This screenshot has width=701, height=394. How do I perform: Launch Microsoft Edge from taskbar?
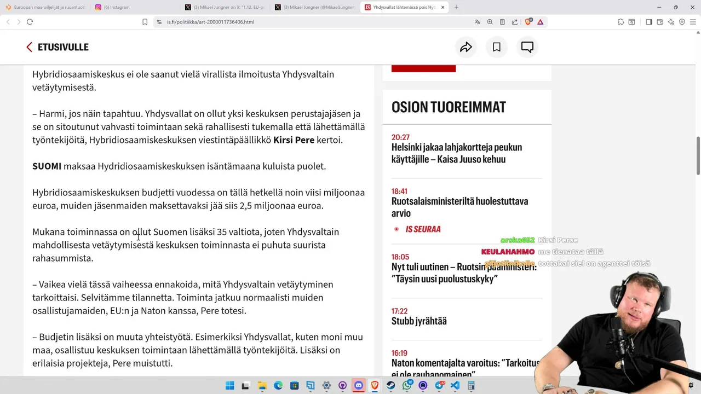coord(278,385)
